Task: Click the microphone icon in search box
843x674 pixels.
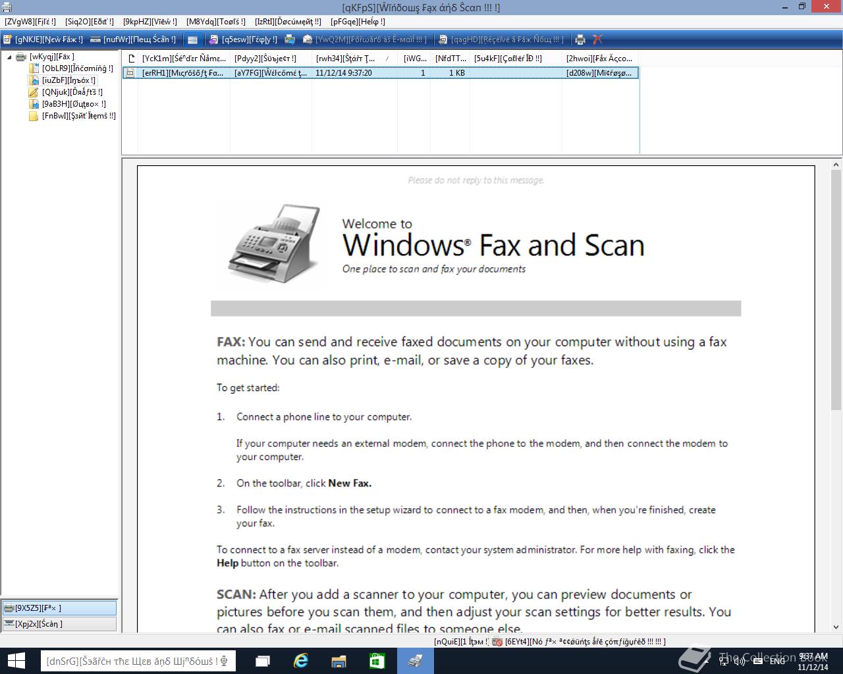Action: coord(225,661)
